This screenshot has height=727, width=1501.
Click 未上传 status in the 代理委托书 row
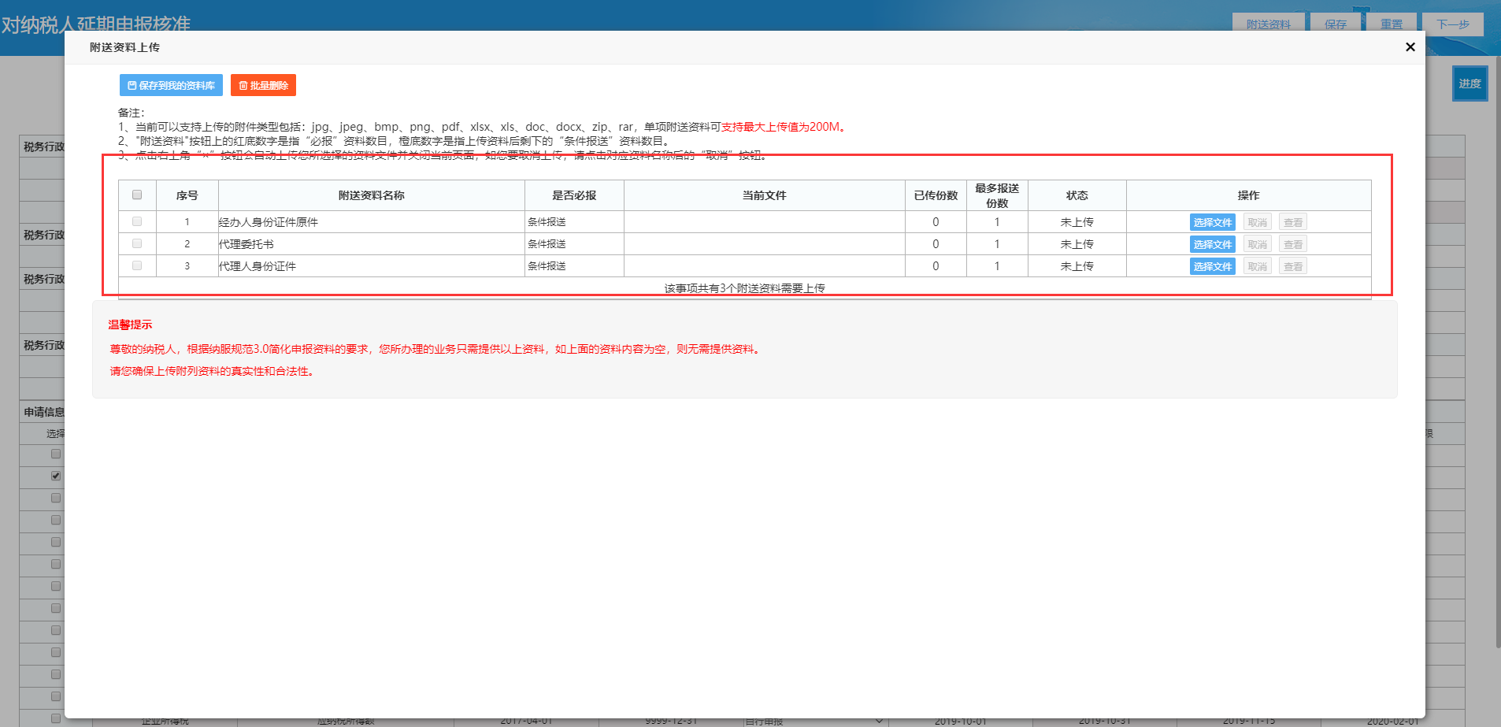[x=1077, y=244]
